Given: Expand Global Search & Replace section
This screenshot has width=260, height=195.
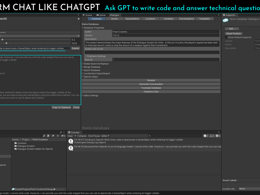Looking at the screenshot, I should pyautogui.click(x=83, y=64).
